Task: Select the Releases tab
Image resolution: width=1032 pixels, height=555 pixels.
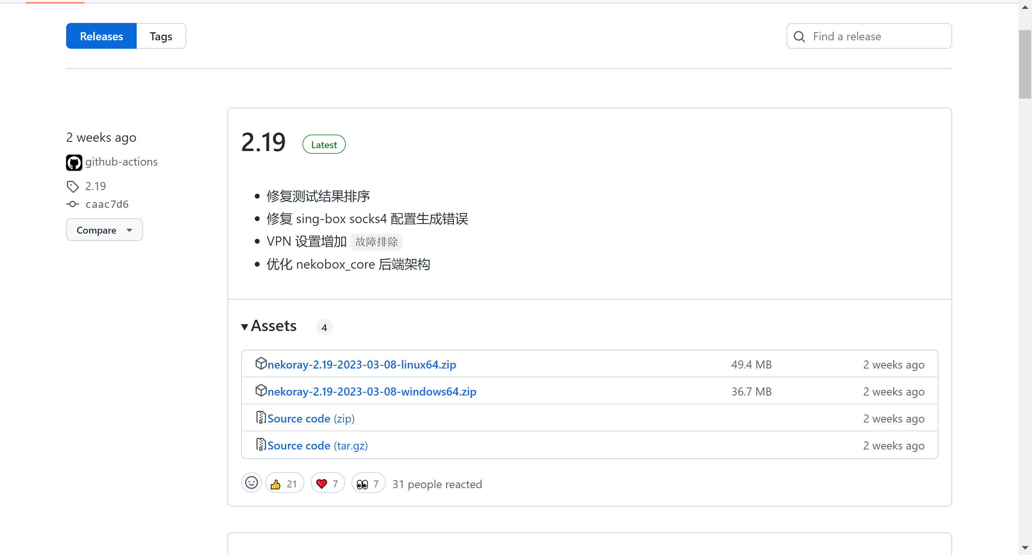Action: tap(101, 36)
